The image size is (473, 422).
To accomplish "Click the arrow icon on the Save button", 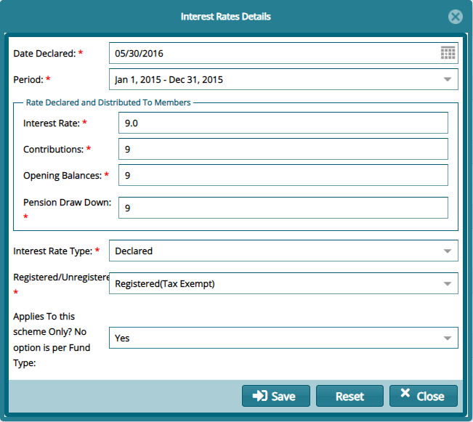I will 259,396.
